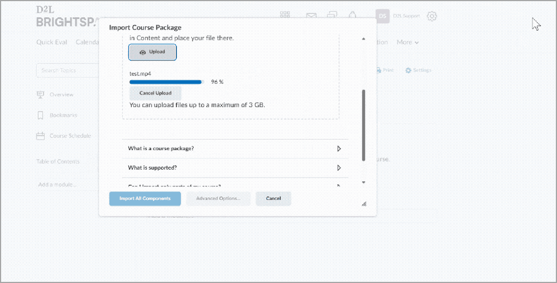Click the dialog vertical scrollbar thumb
The height and width of the screenshot is (283, 557).
click(x=363, y=125)
